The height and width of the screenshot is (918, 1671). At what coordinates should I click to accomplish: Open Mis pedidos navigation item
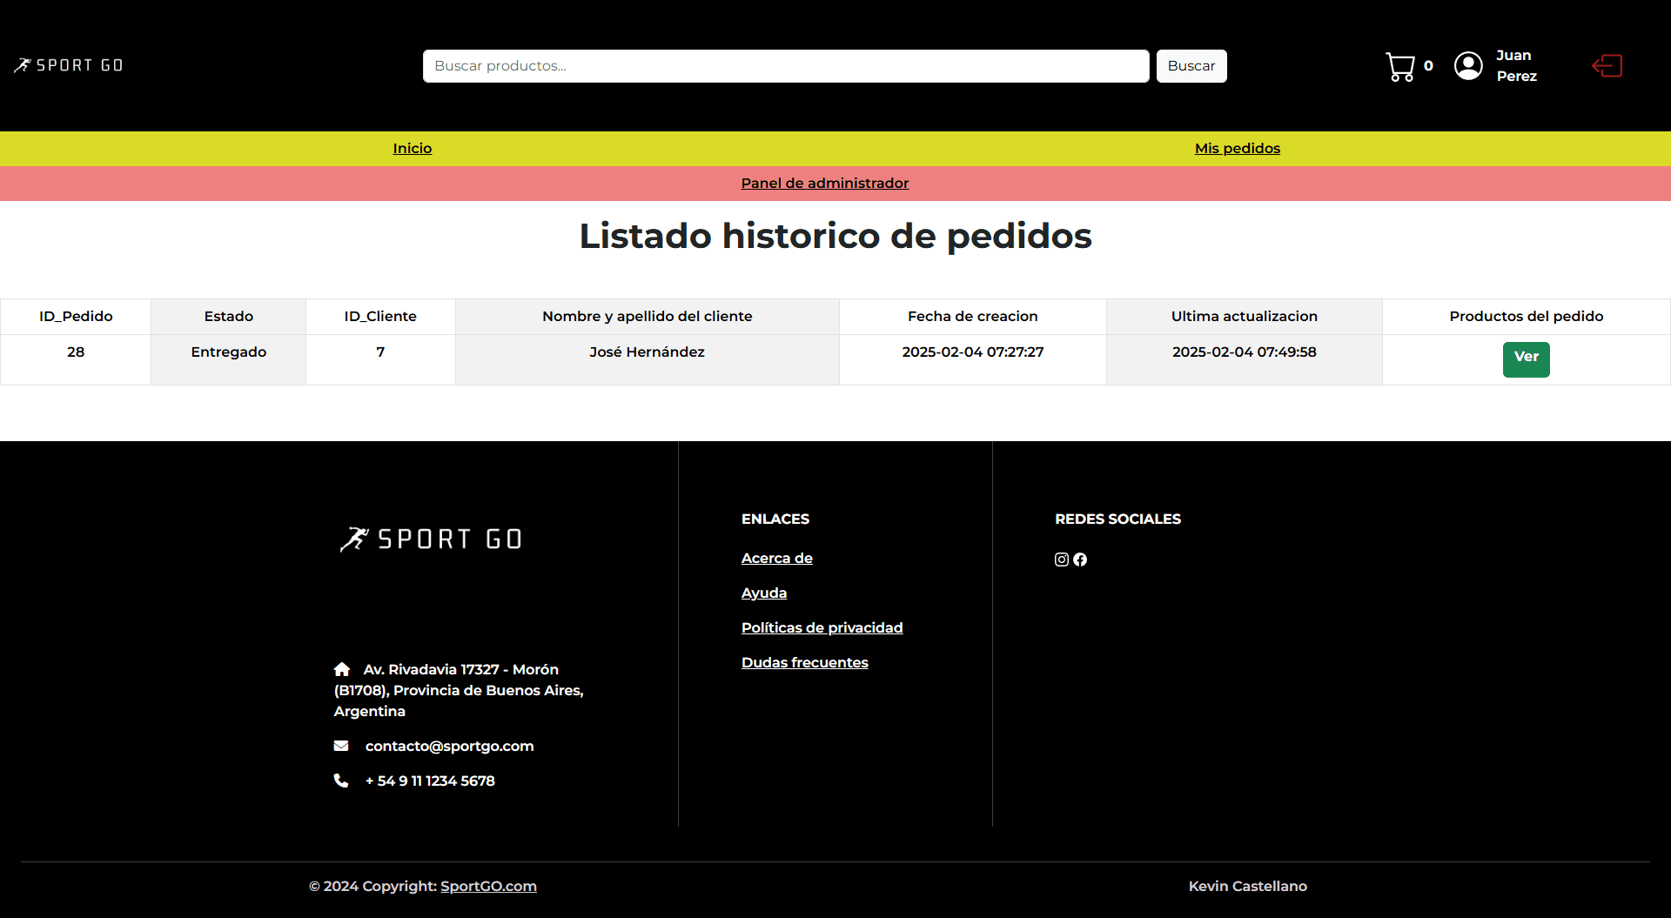click(x=1237, y=149)
